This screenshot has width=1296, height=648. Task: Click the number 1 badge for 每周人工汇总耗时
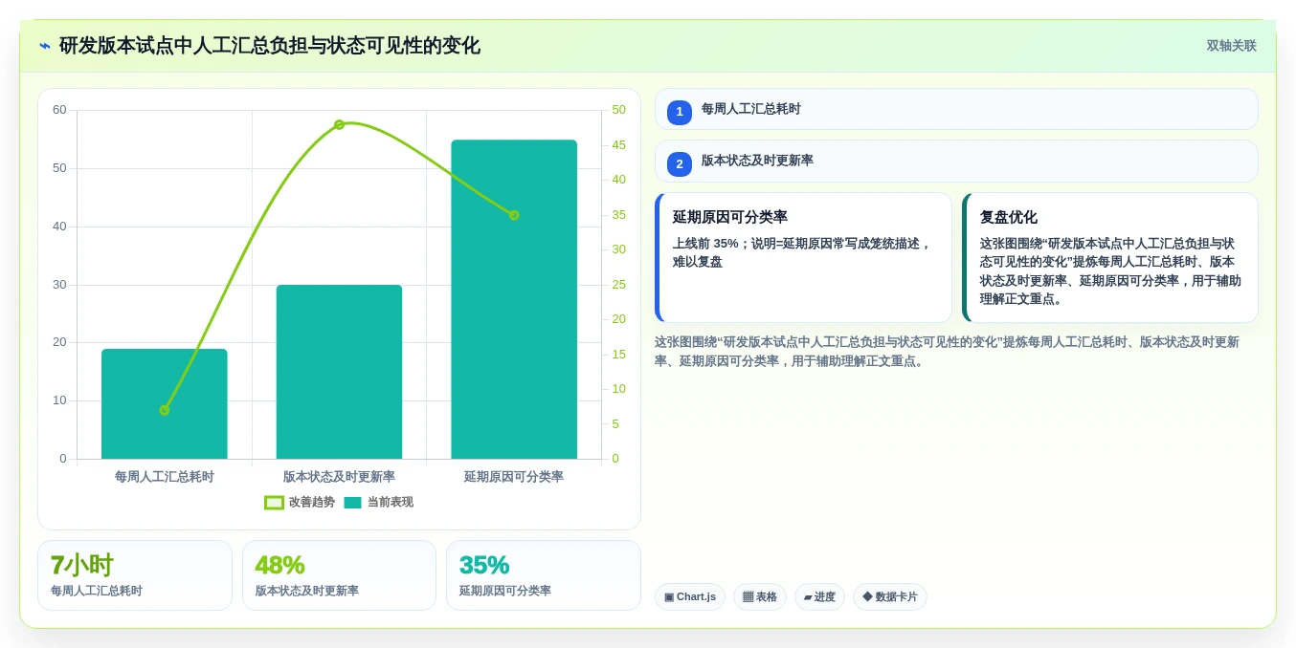click(680, 112)
